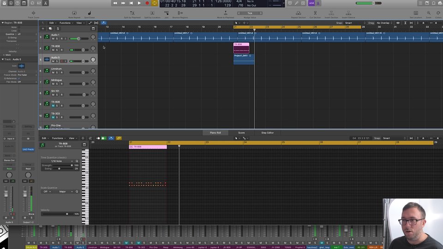
Task: Open the Nudge Value Tick selector
Action: coord(250,13)
